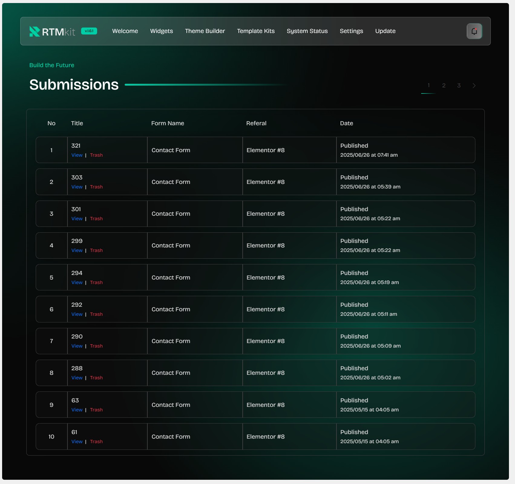Screen dimensions: 515x484
Task: Open Template Kits in navigation
Action: (x=256, y=31)
